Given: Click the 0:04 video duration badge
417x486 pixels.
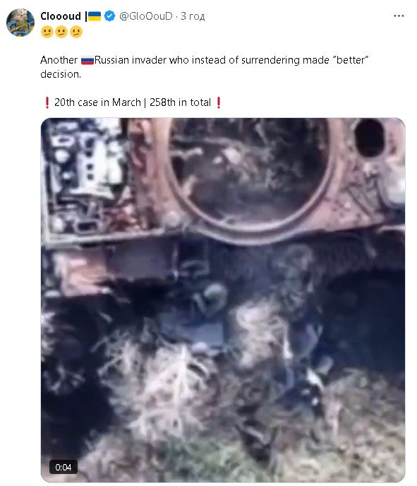Looking at the screenshot, I should tap(64, 467).
